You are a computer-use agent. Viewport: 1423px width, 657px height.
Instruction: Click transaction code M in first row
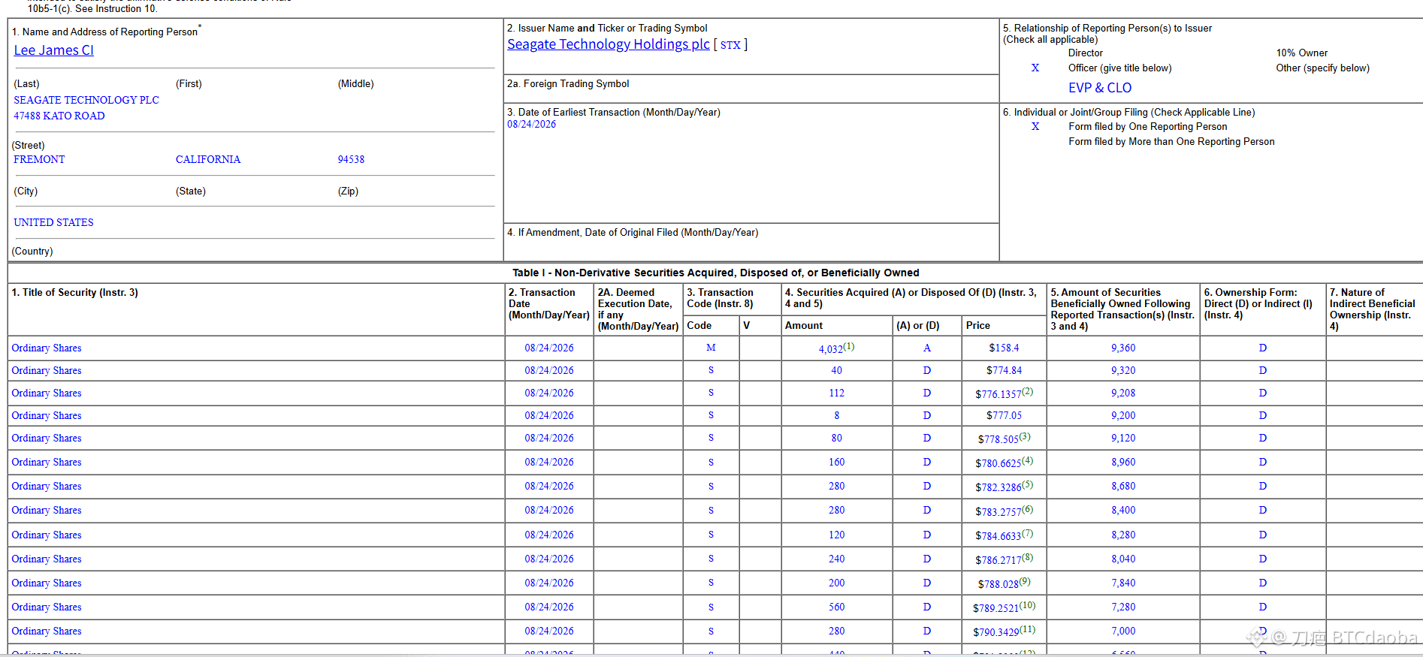click(711, 348)
